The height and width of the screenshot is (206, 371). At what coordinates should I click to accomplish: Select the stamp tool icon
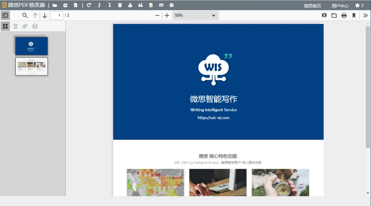pos(130,5)
